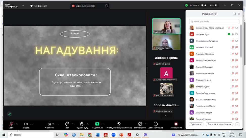
Task: Click the green annotation pencil icon
Action: [x=10, y=114]
